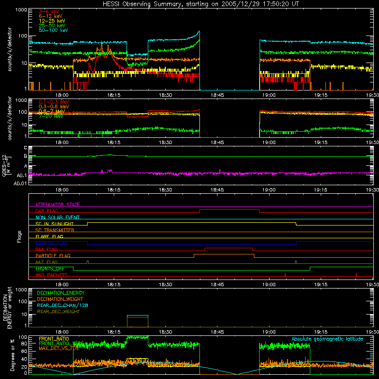
Task: Click the 18:30 tick below the MeV panel
Action: click(x=165, y=143)
